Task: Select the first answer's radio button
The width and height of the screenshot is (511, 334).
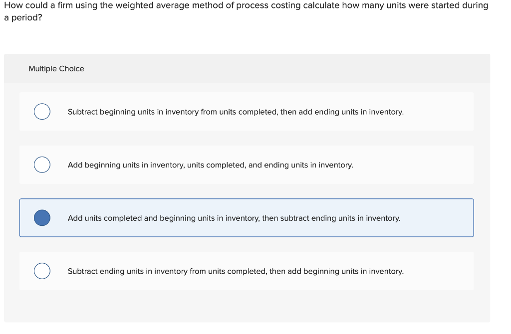Action: coord(41,112)
